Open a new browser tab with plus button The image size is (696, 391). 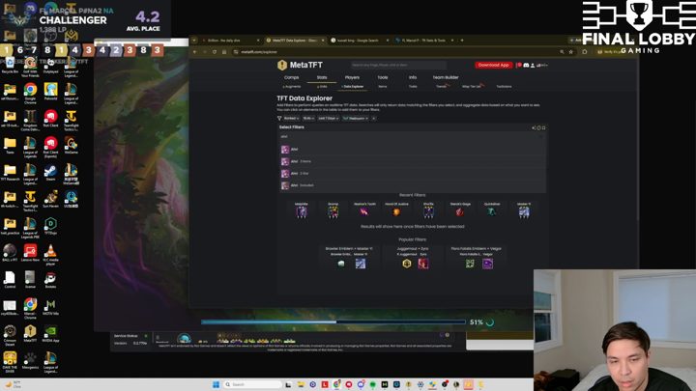tap(462, 41)
